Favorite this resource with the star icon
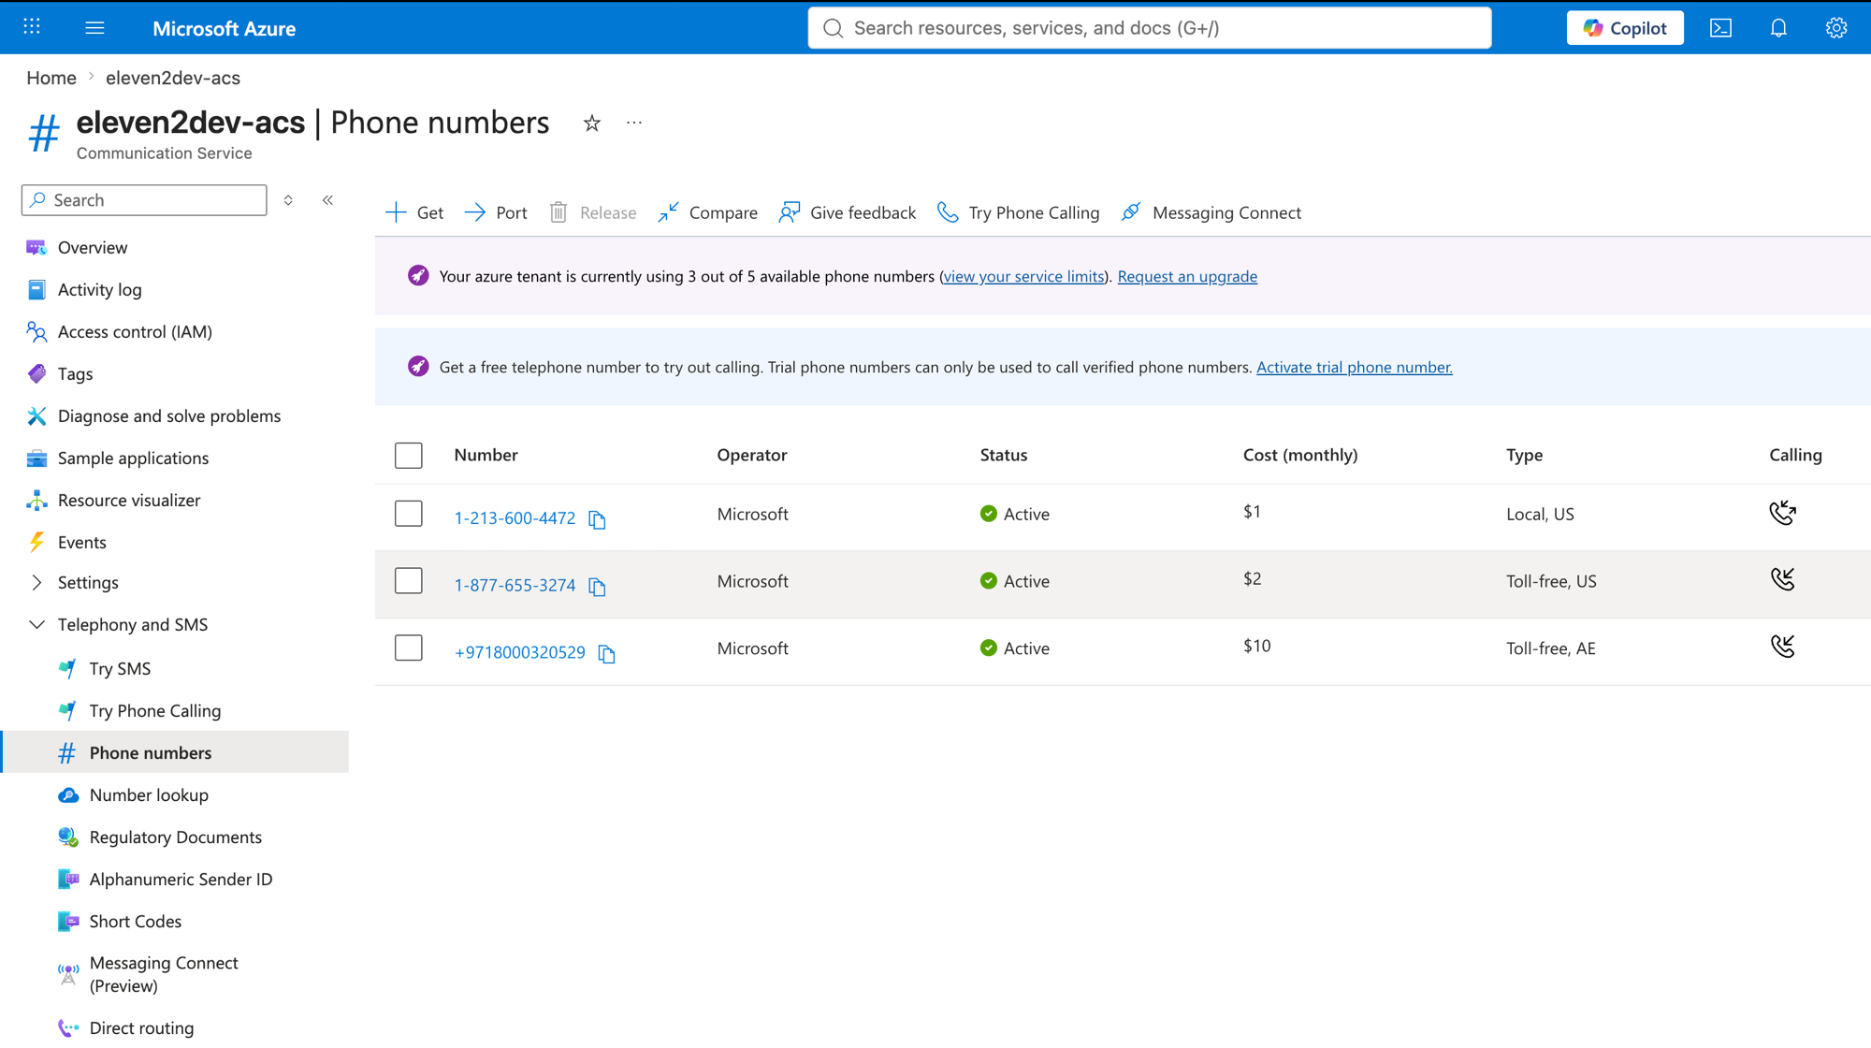 click(x=591, y=123)
